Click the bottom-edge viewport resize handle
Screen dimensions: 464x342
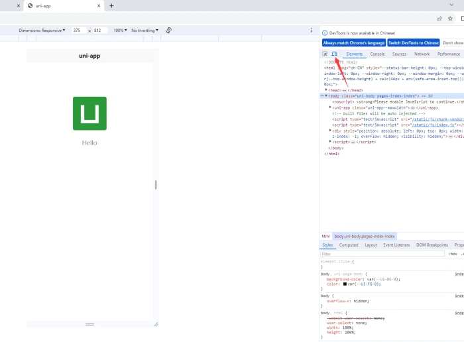click(89, 324)
